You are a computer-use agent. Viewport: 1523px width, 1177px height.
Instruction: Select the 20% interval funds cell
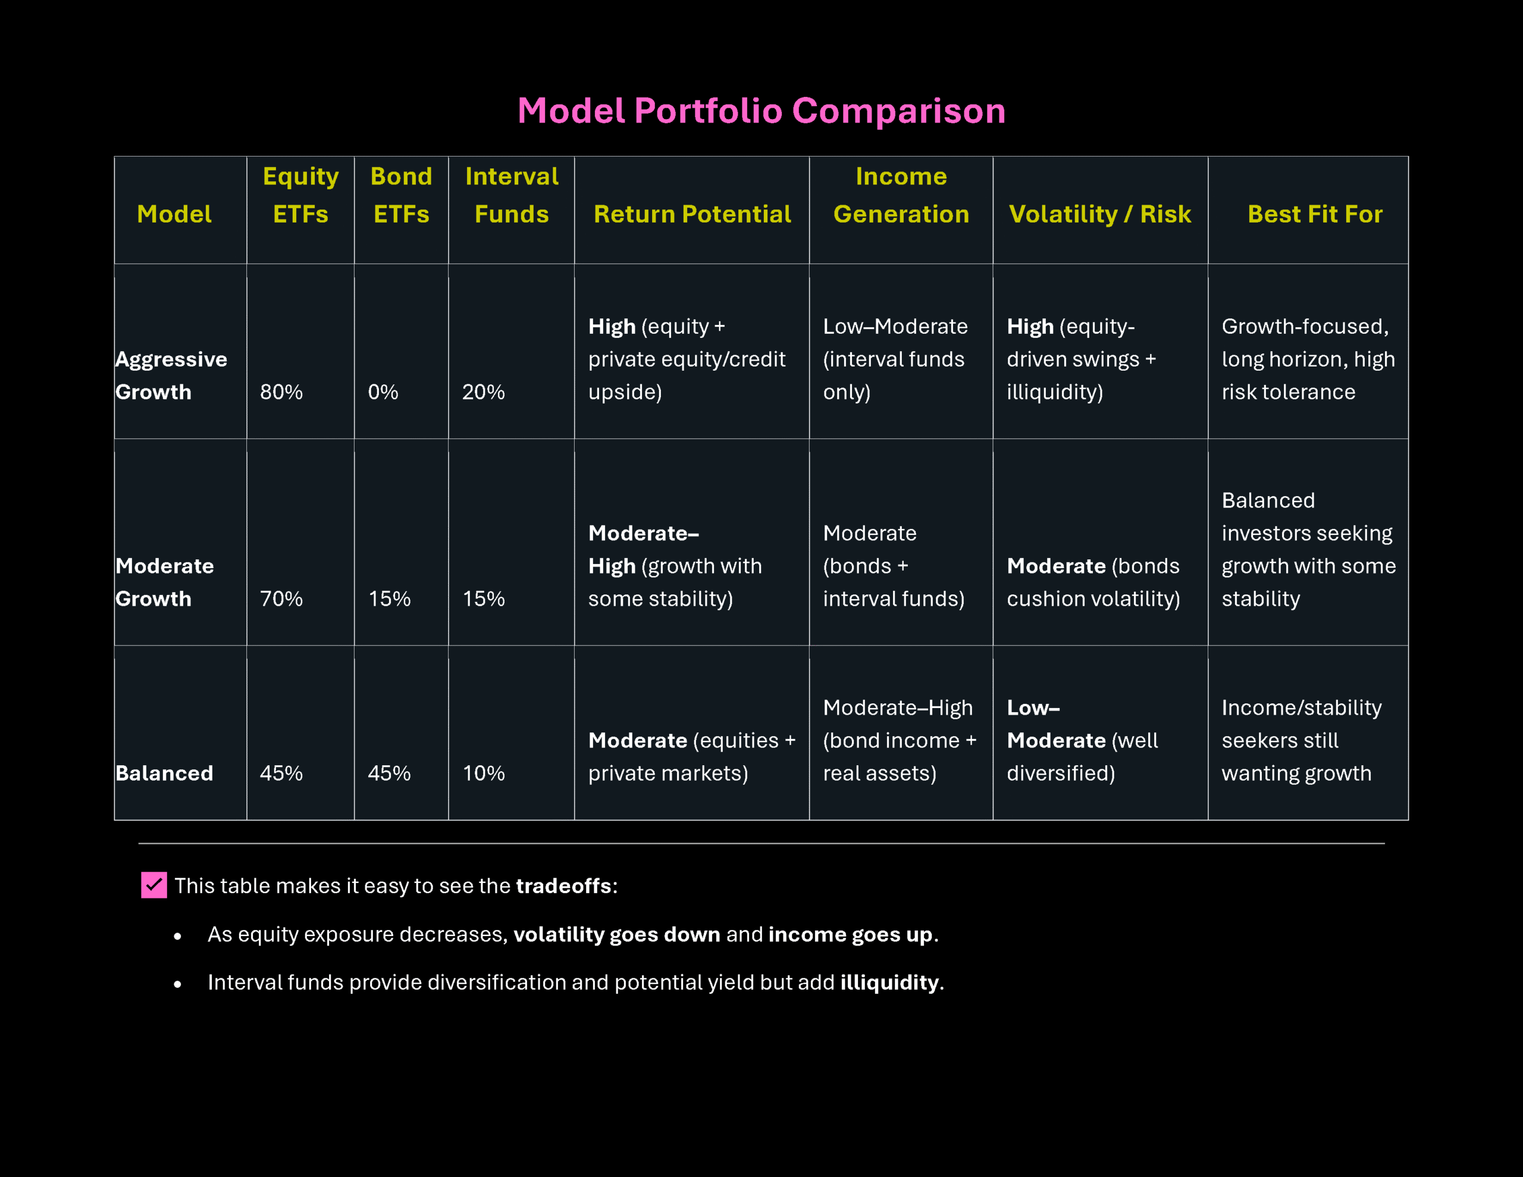pos(483,392)
